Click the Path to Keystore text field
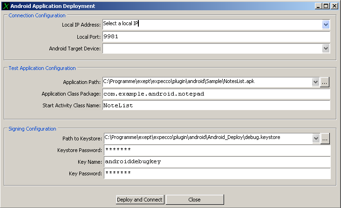The width and height of the screenshot is (341, 208). click(206, 138)
